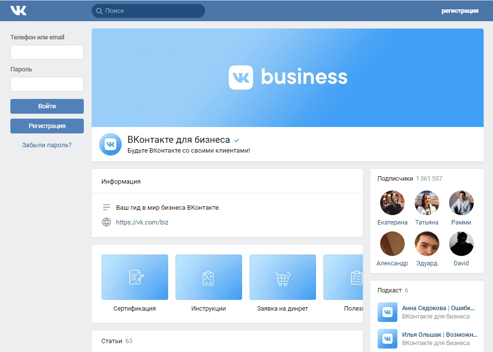Open the https://vk.com/biz link
The image size is (493, 352).
coord(142,222)
